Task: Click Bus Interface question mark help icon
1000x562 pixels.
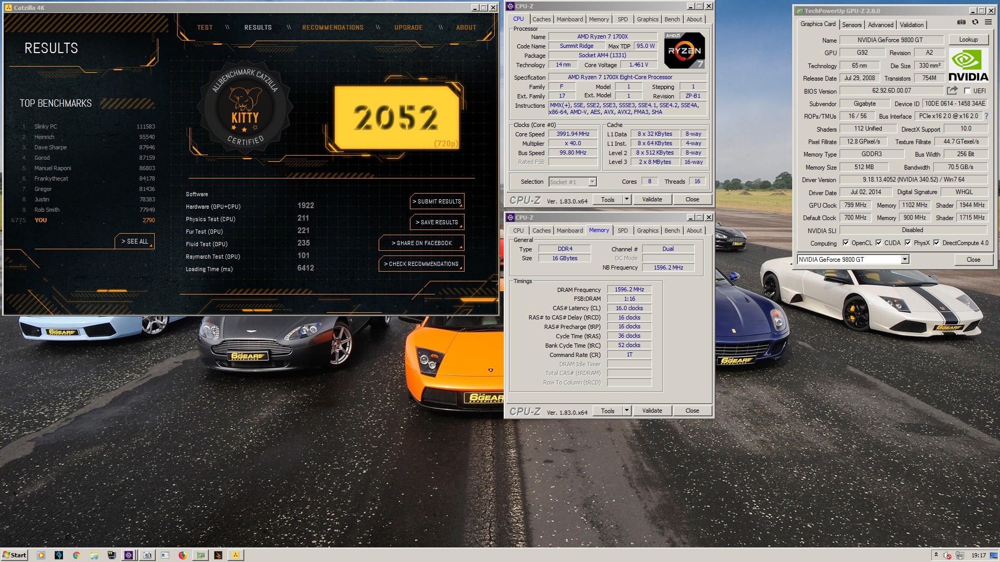Action: 986,116
